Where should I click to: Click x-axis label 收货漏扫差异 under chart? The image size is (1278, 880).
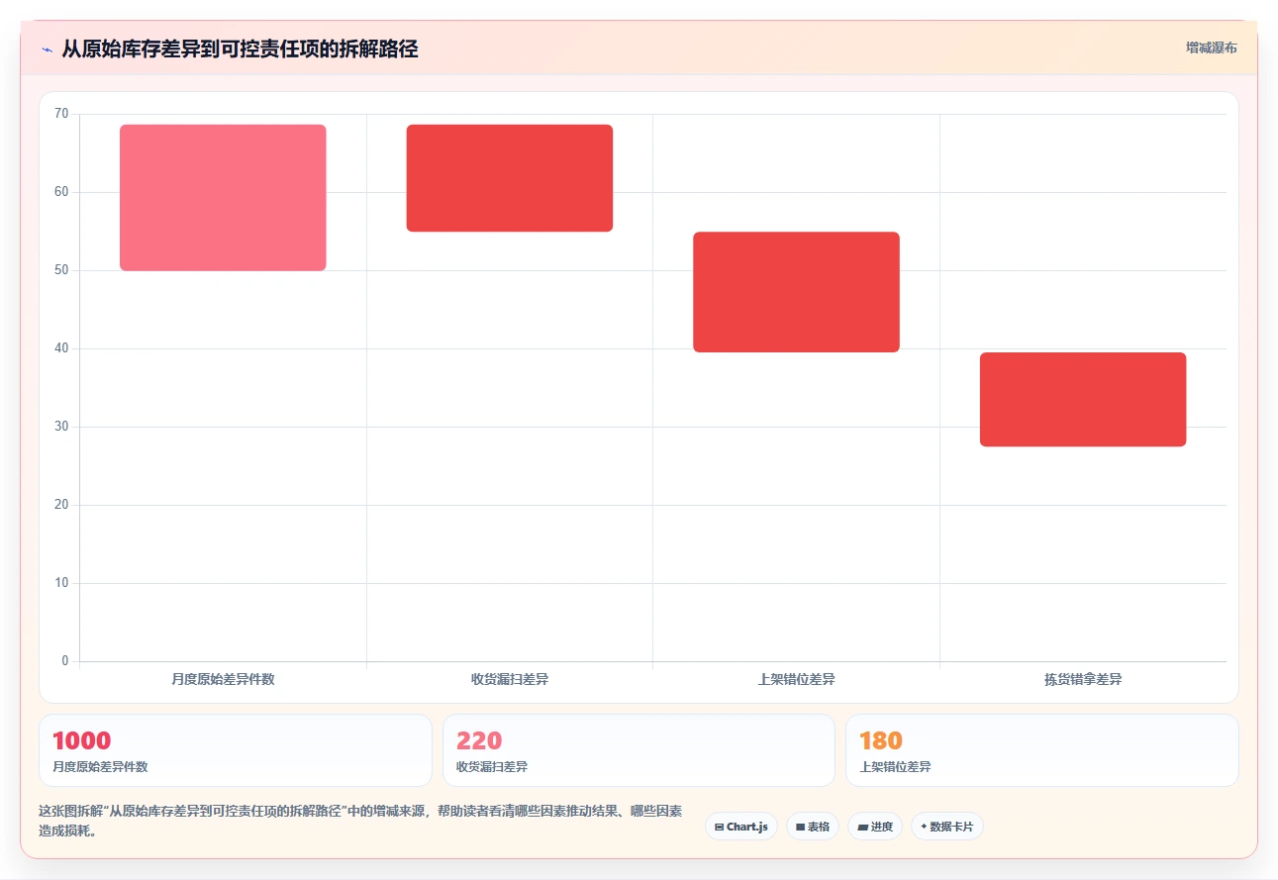(510, 679)
